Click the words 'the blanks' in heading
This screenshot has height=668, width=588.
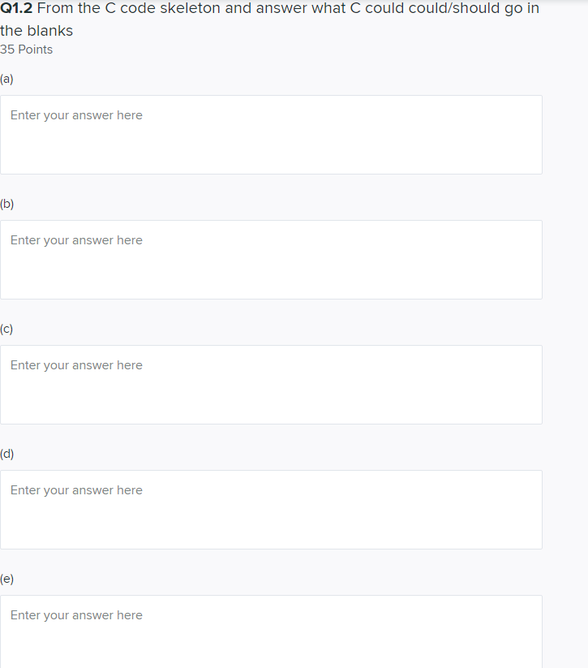(36, 31)
